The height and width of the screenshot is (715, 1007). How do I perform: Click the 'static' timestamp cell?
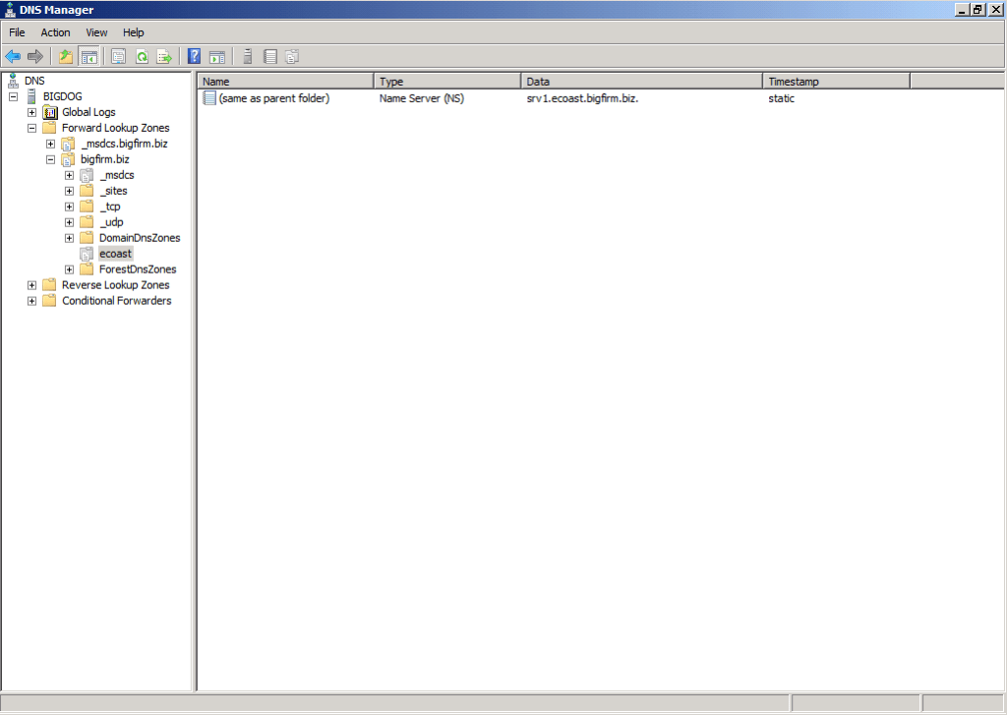point(781,98)
